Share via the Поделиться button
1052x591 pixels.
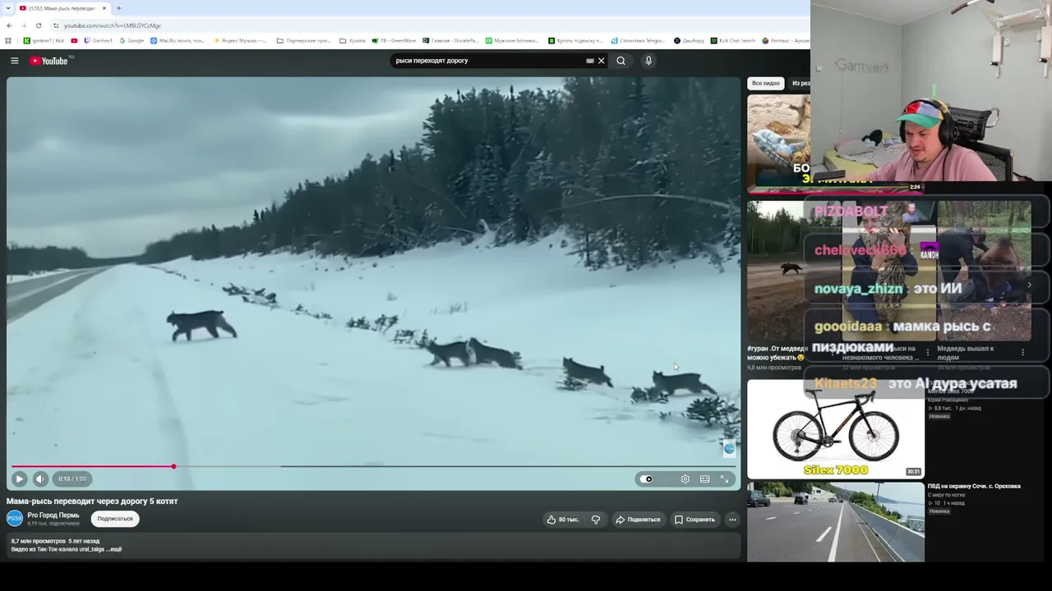639,520
